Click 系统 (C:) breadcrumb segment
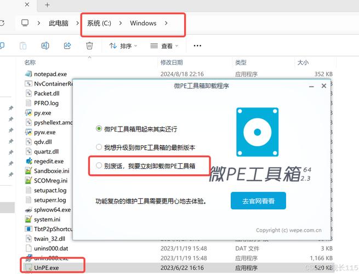This screenshot has height=274, width=359. 99,23
